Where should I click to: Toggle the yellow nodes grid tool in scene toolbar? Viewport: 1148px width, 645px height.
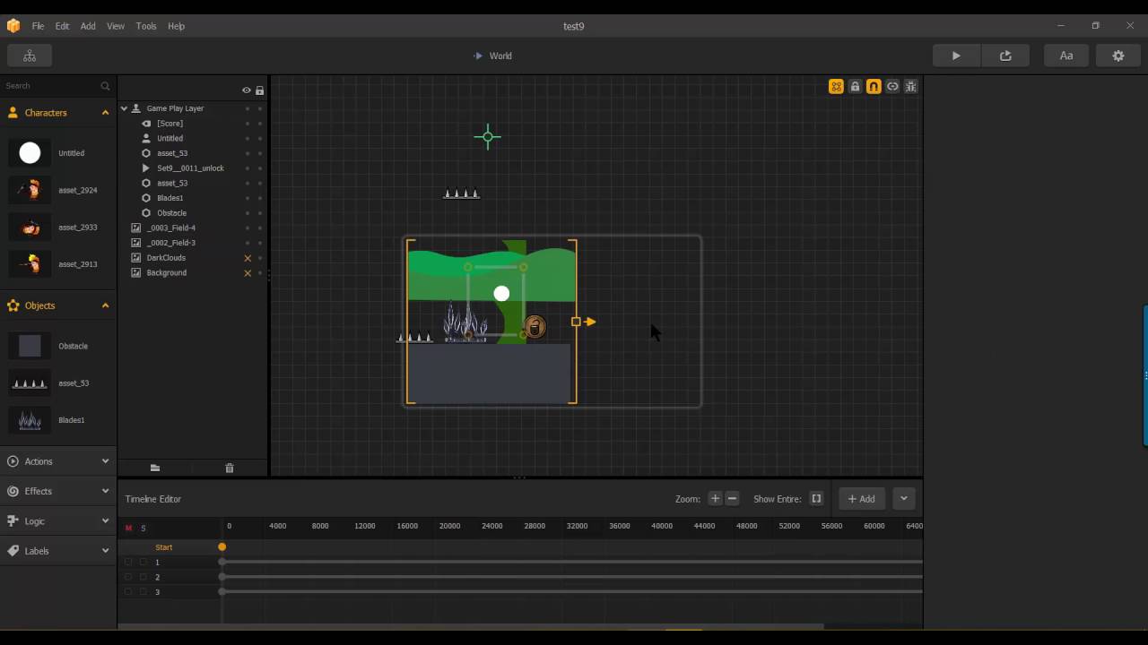tap(836, 87)
